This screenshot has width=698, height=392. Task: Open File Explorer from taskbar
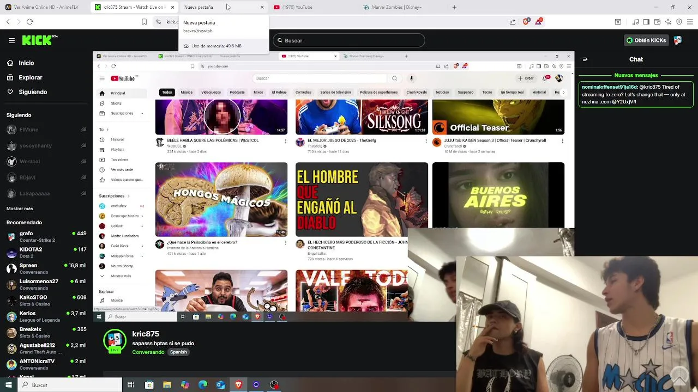pyautogui.click(x=167, y=385)
